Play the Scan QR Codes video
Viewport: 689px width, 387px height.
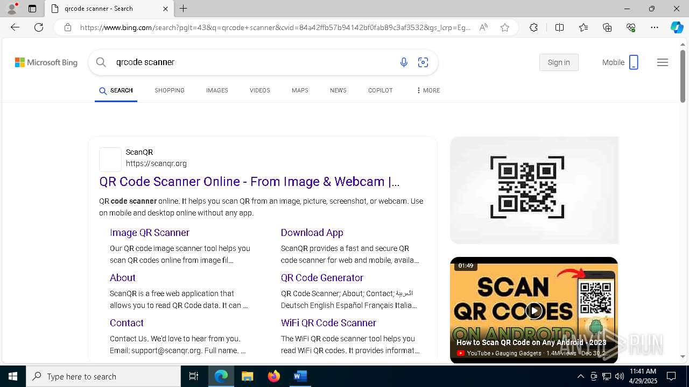tap(534, 310)
